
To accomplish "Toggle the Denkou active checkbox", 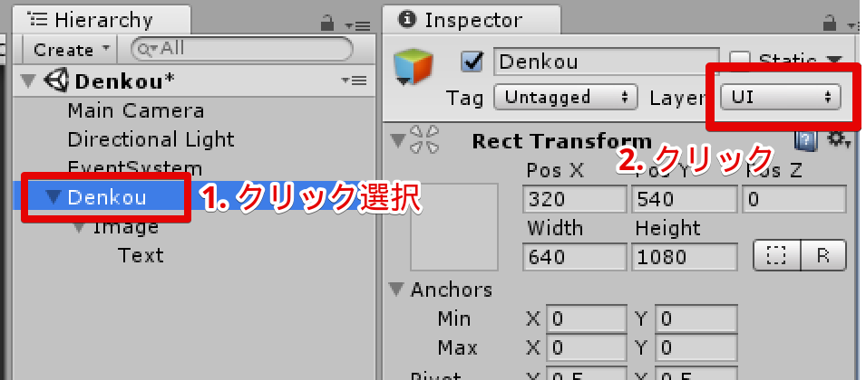I will click(x=472, y=62).
